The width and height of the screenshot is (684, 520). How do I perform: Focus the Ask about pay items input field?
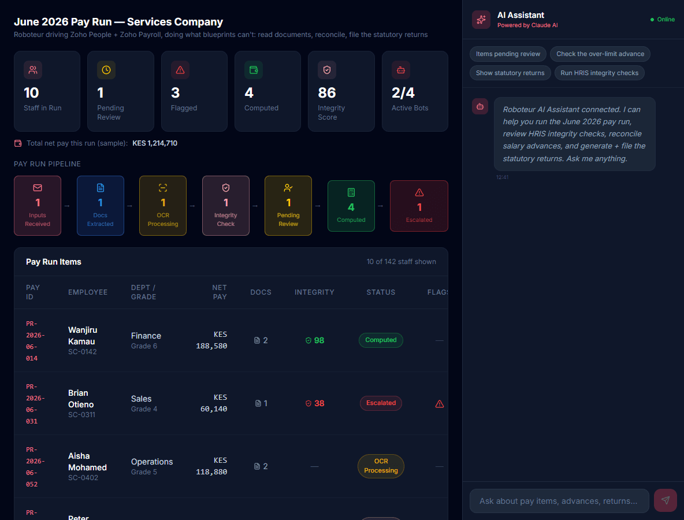559,501
